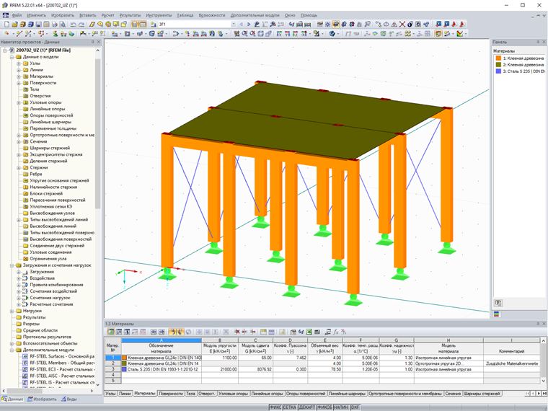Switch to Виды navigator tab

(69, 399)
